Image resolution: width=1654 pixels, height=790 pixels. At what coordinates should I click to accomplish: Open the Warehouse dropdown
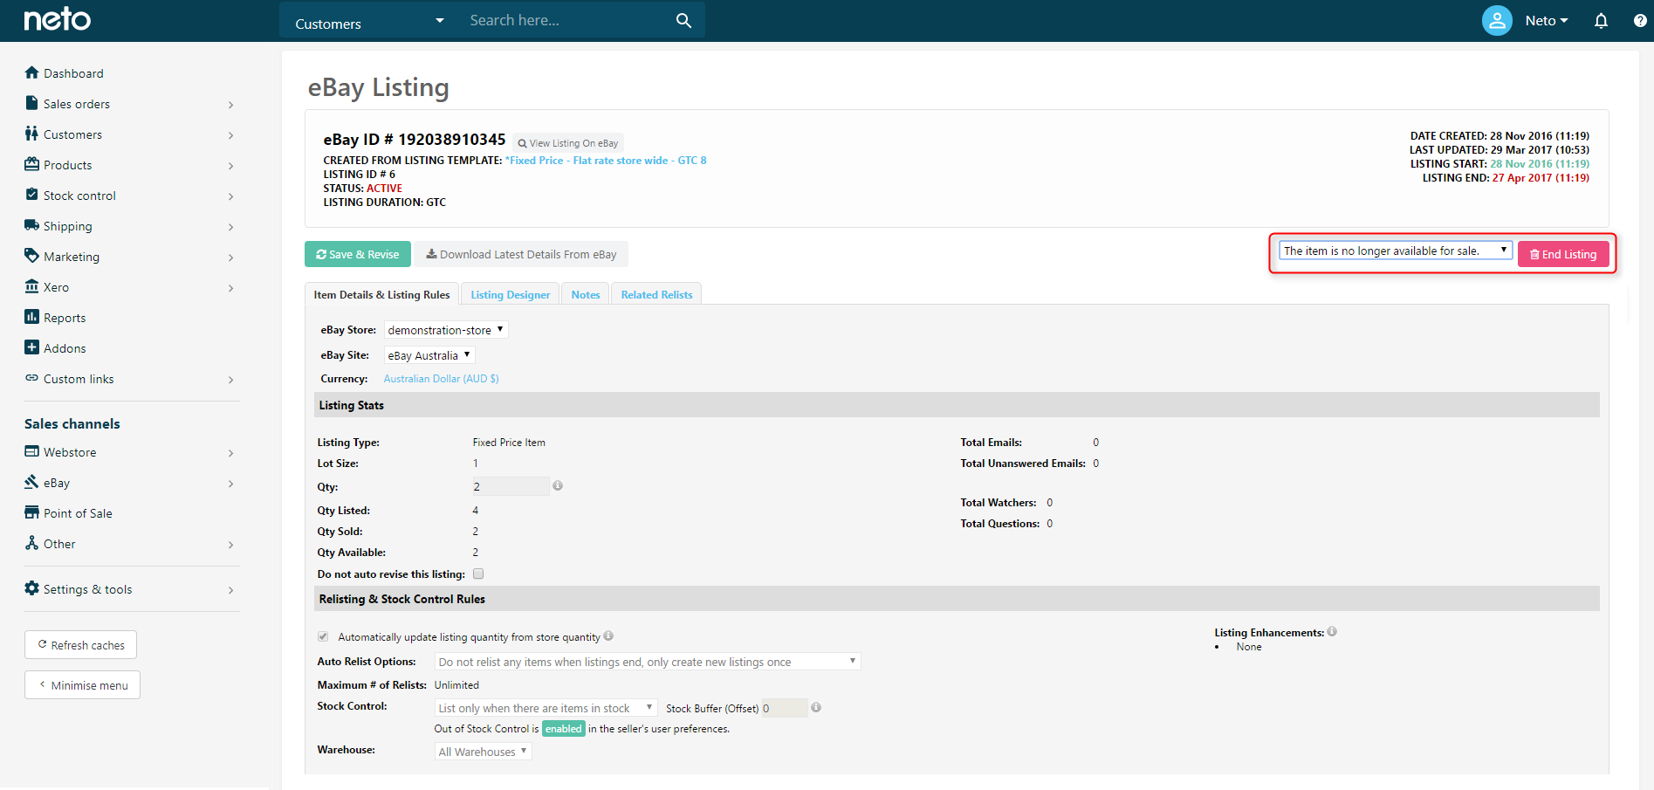[484, 752]
